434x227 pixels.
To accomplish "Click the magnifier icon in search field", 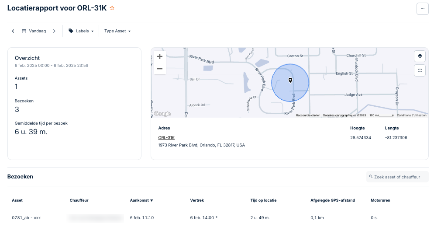I will pos(371,177).
